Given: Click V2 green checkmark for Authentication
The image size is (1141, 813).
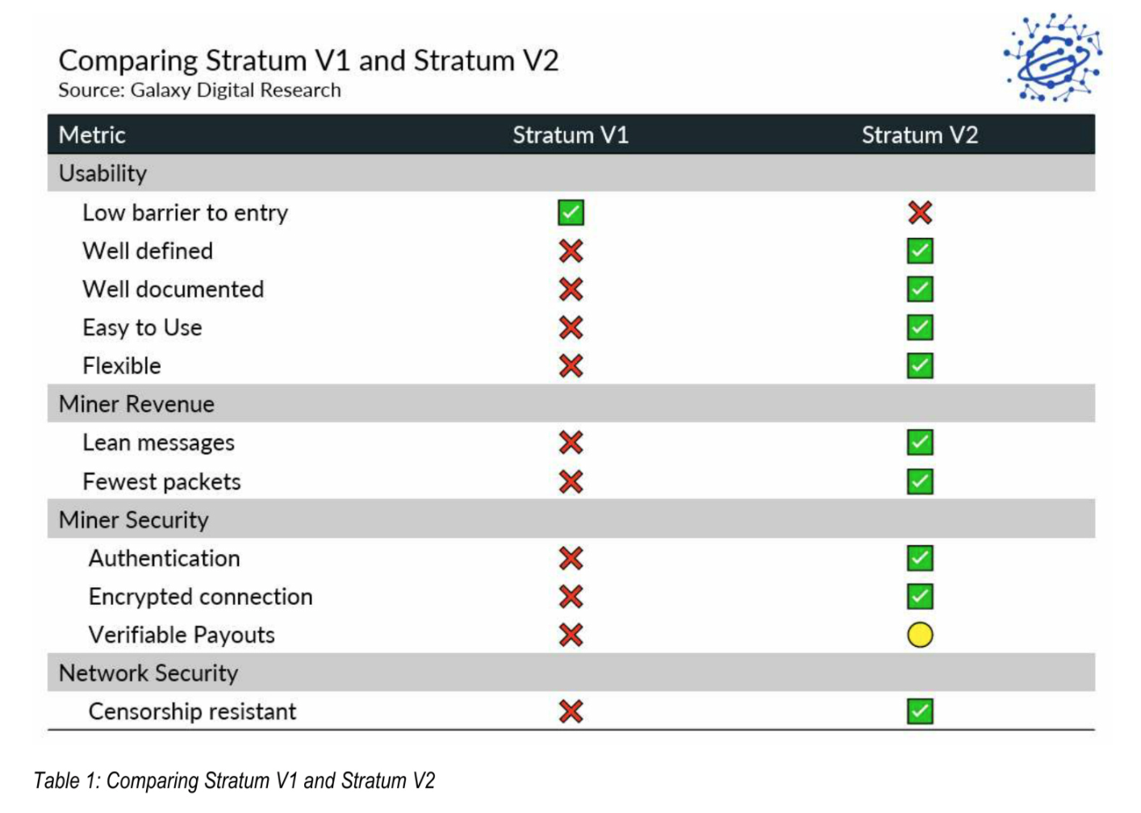Looking at the screenshot, I should click(920, 558).
